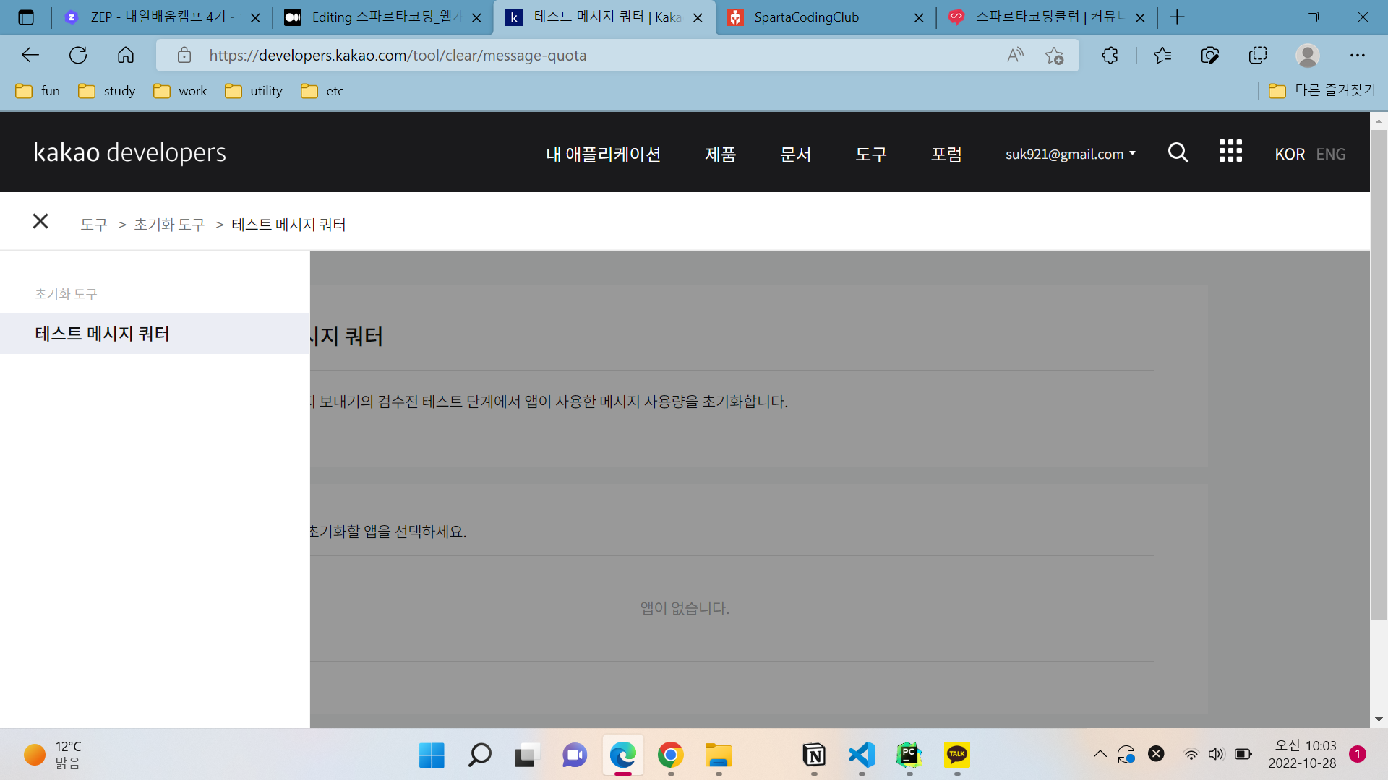Switch to the ZEP 내일배움캠프 tab
This screenshot has height=780, width=1388.
(x=160, y=17)
